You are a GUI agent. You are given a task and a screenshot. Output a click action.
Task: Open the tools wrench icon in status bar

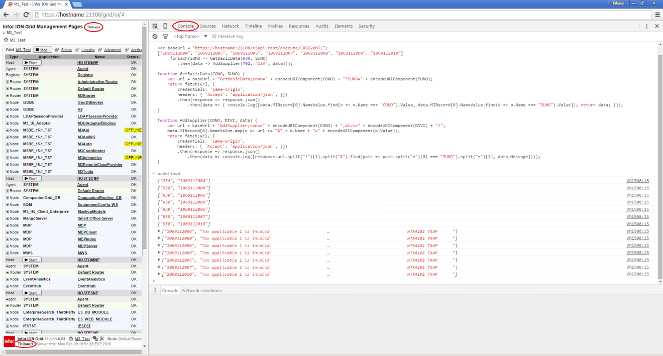pos(102,339)
